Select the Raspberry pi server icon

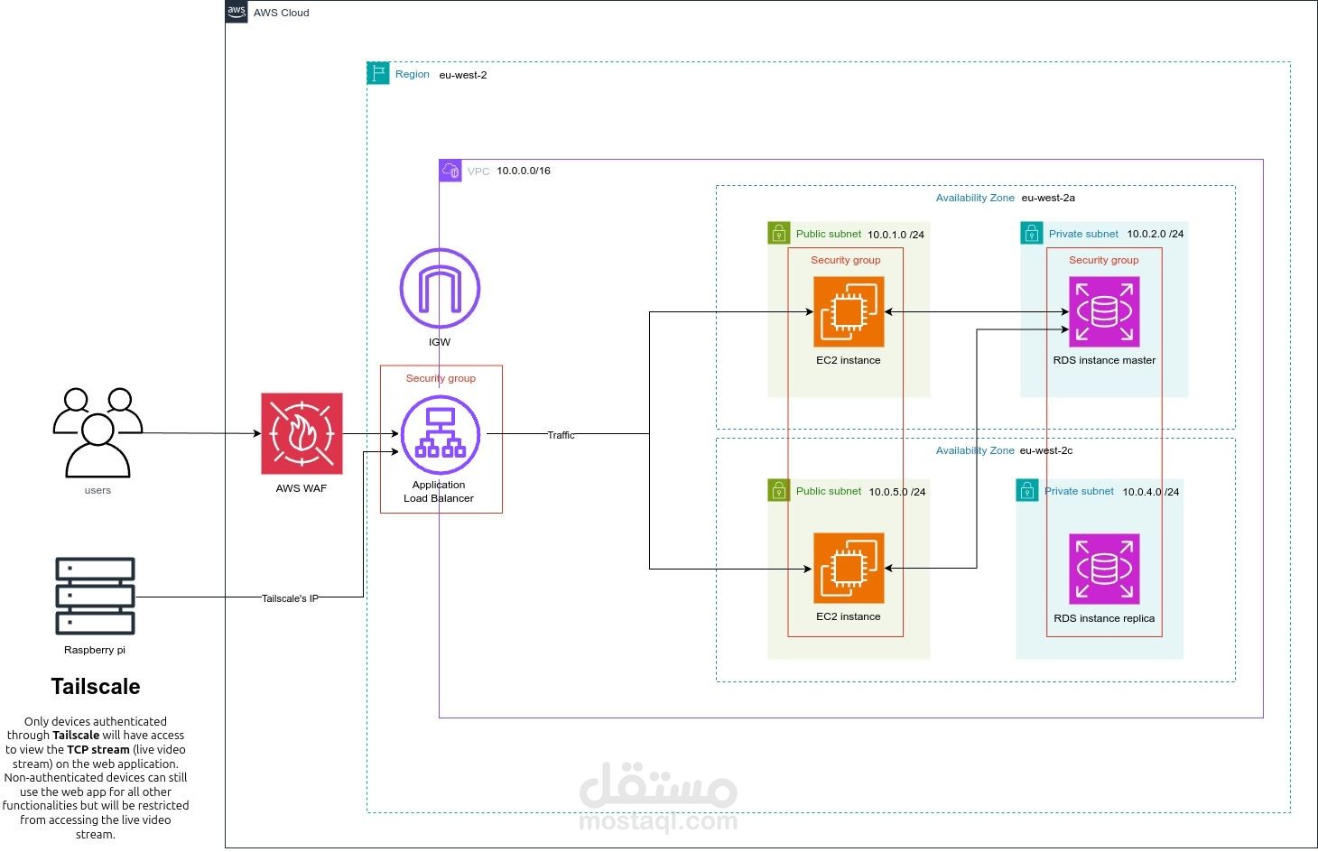coord(95,596)
